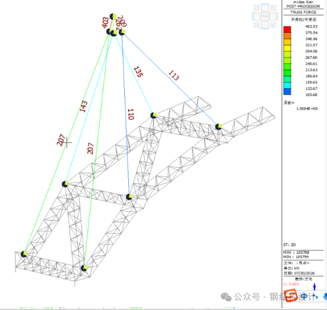
Task: Click the TOP face of view navigator
Action: tap(265, 17)
